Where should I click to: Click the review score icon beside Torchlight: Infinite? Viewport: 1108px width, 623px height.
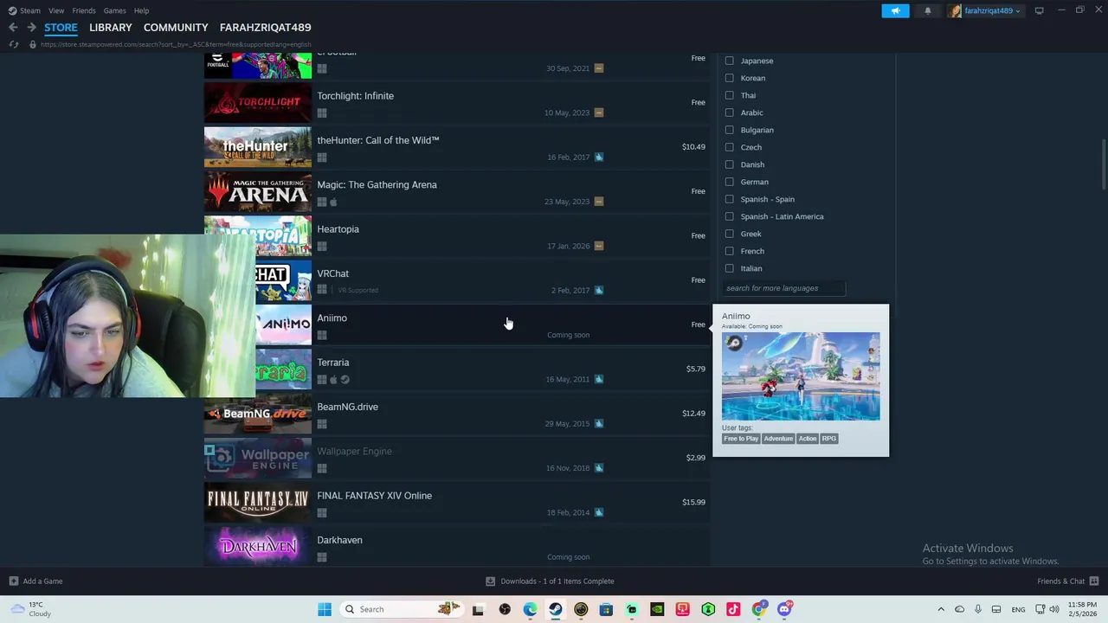598,112
